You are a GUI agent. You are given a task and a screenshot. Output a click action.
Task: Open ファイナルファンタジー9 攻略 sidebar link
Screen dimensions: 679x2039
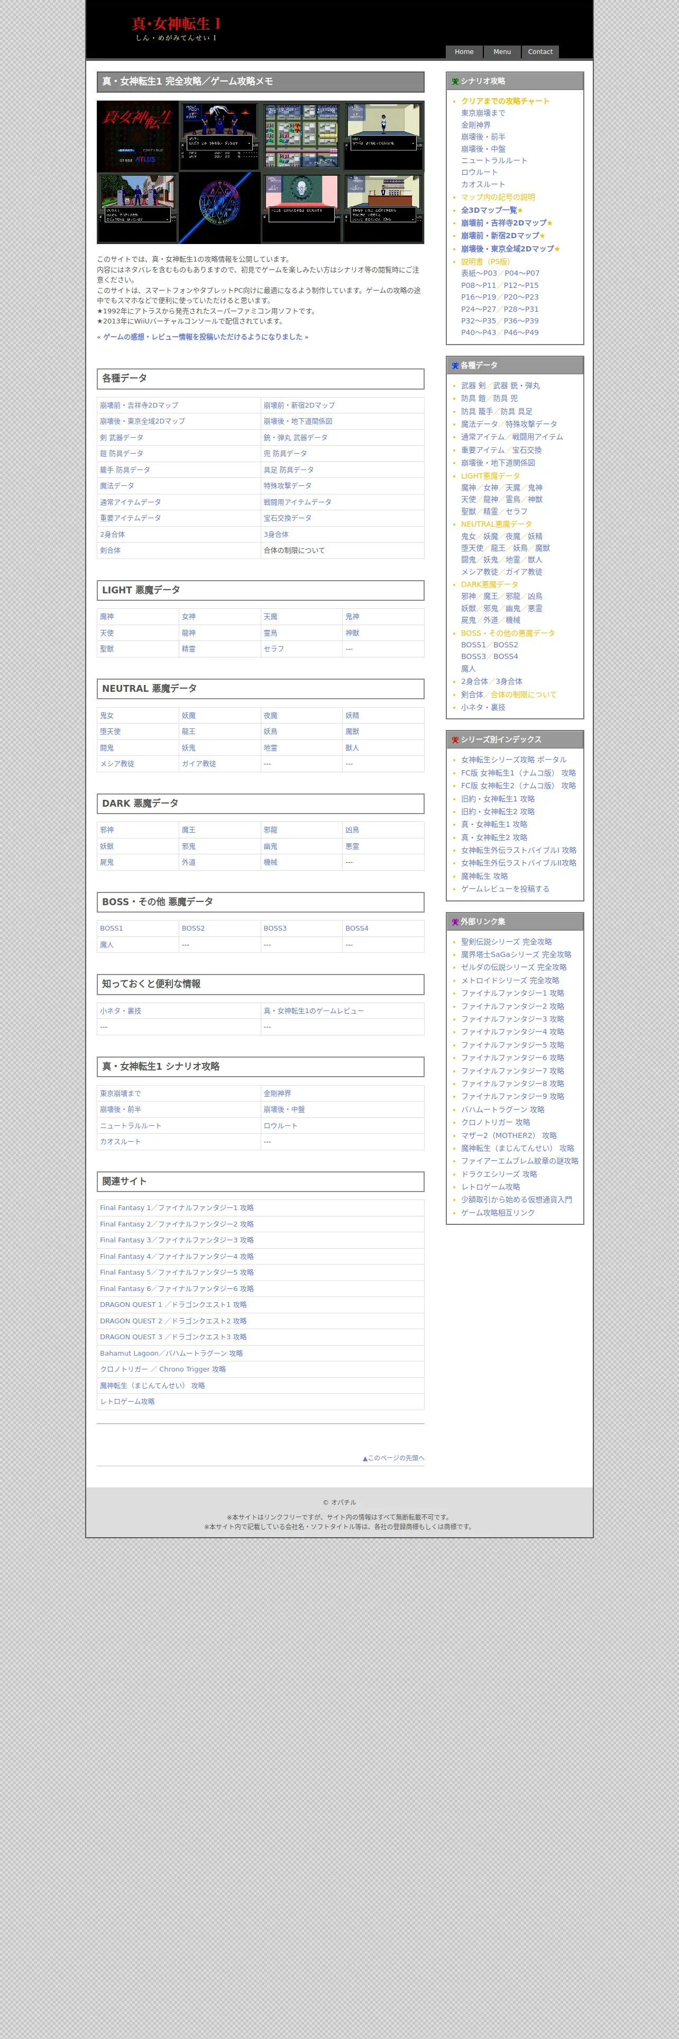tap(512, 1097)
